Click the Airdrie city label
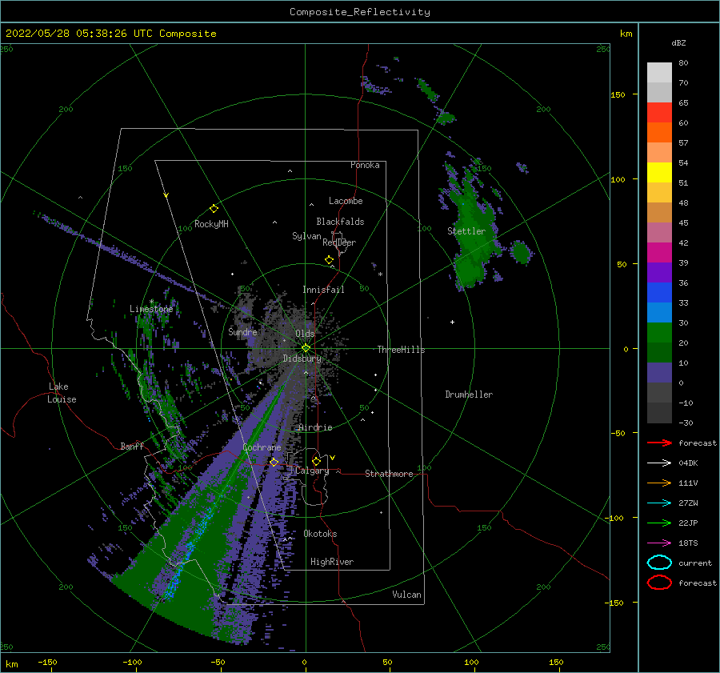720x673 pixels. pyautogui.click(x=315, y=427)
